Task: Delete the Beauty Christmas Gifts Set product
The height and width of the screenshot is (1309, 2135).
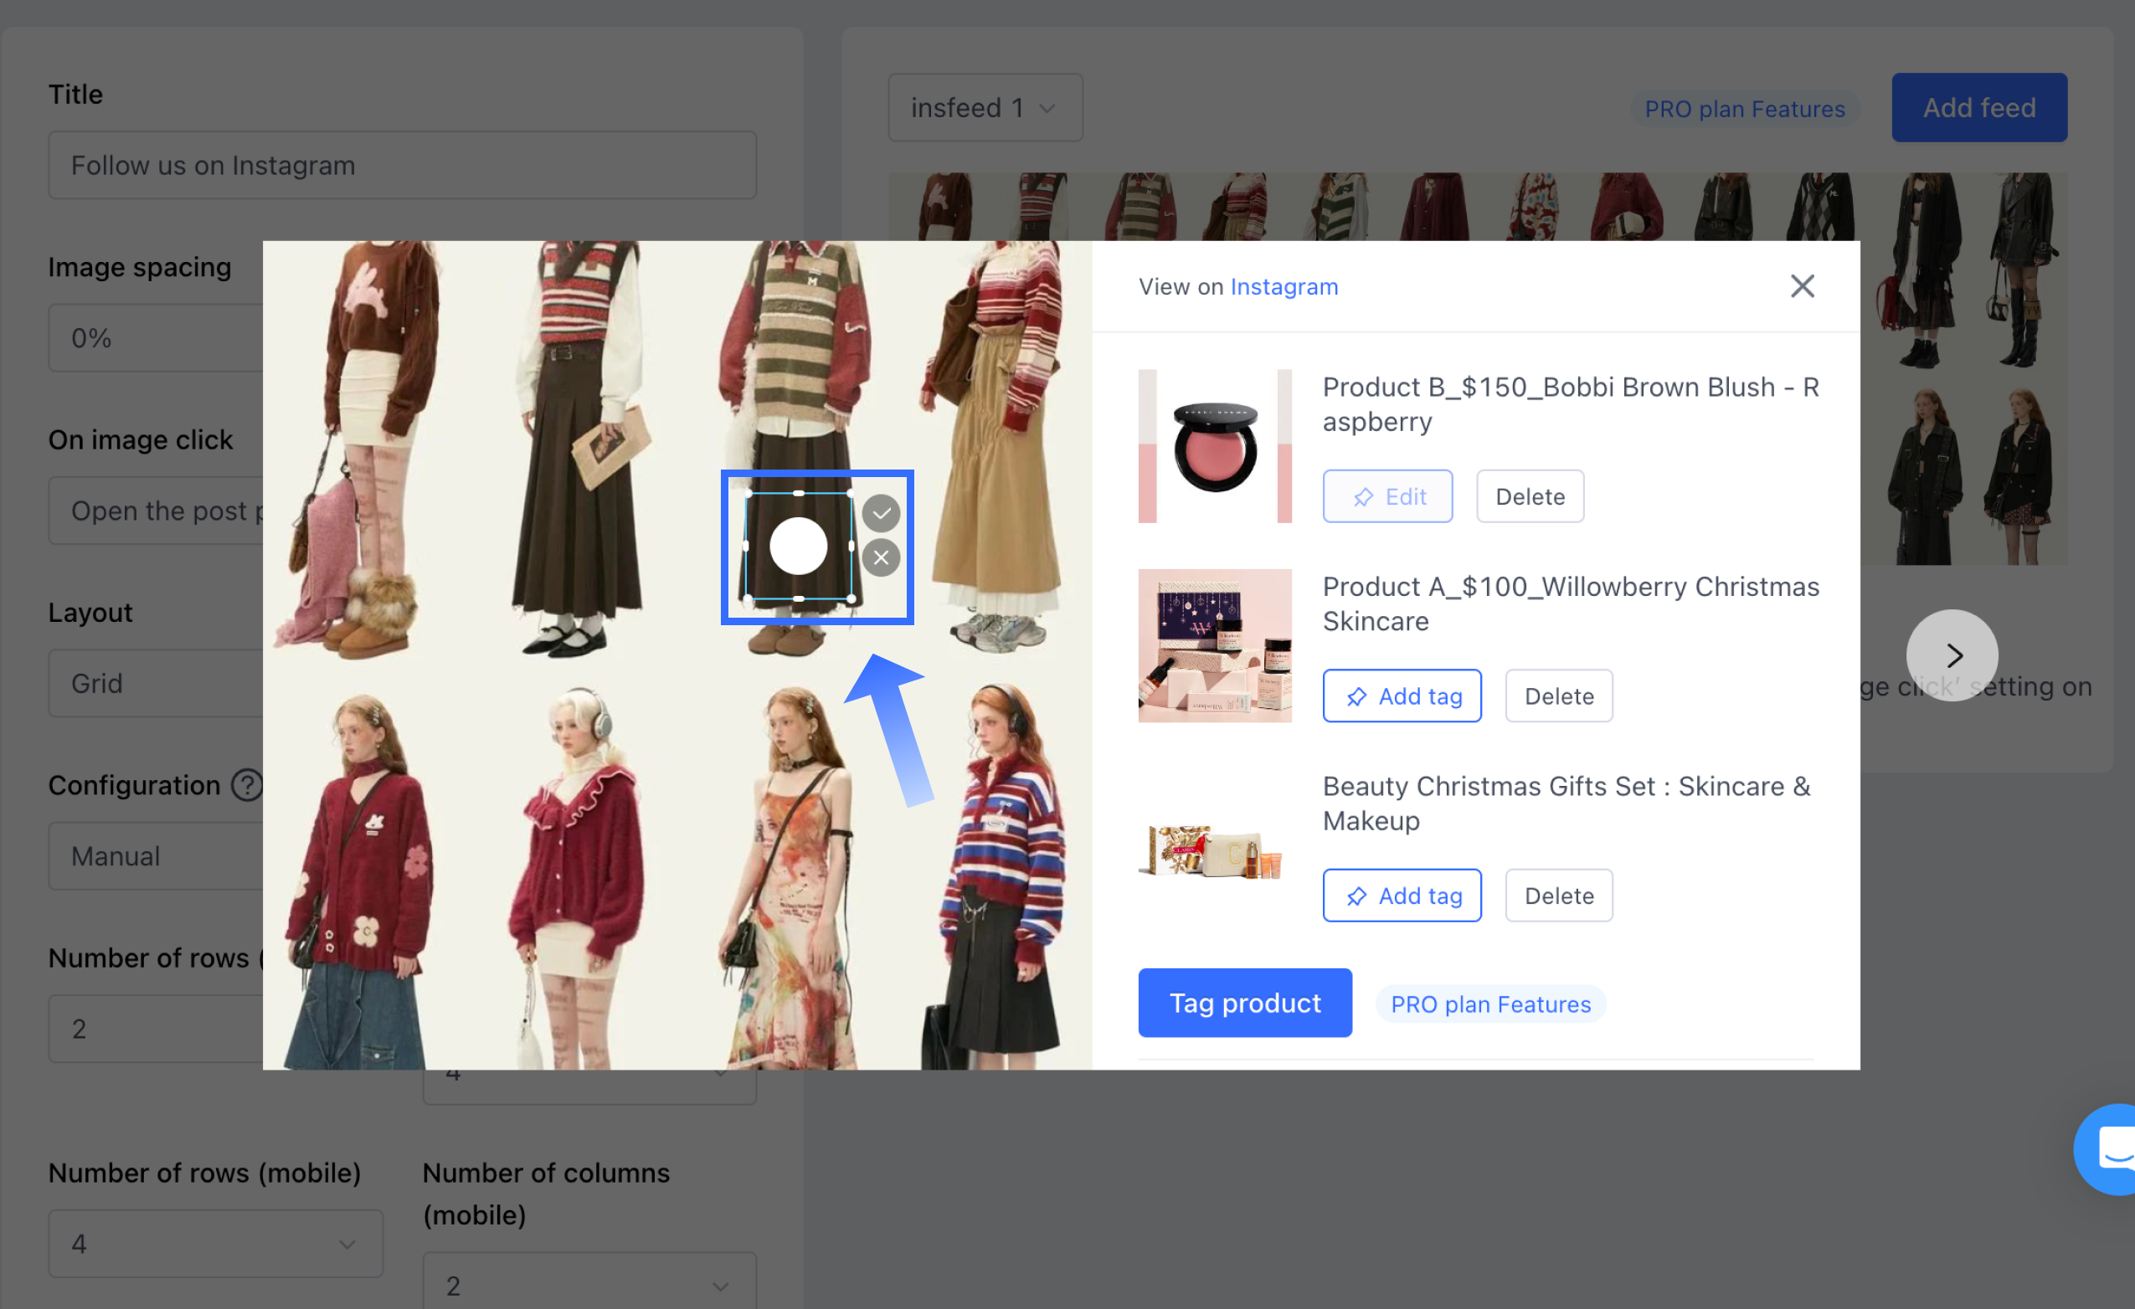Action: (x=1558, y=895)
